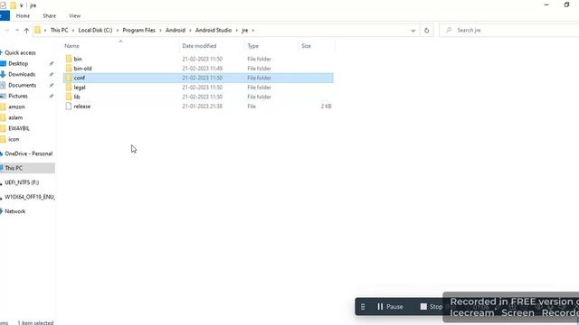579x325 pixels.
Task: Click the bin-old date 21-02-2023 11:49
Action: [202, 69]
